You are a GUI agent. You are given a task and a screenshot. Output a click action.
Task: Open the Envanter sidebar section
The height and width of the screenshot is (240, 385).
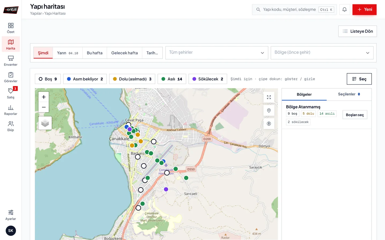(11, 61)
